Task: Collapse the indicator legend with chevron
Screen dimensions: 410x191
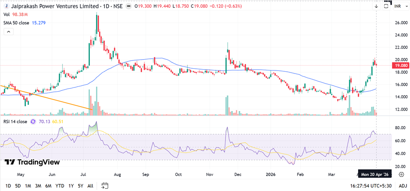Action: pyautogui.click(x=8, y=32)
